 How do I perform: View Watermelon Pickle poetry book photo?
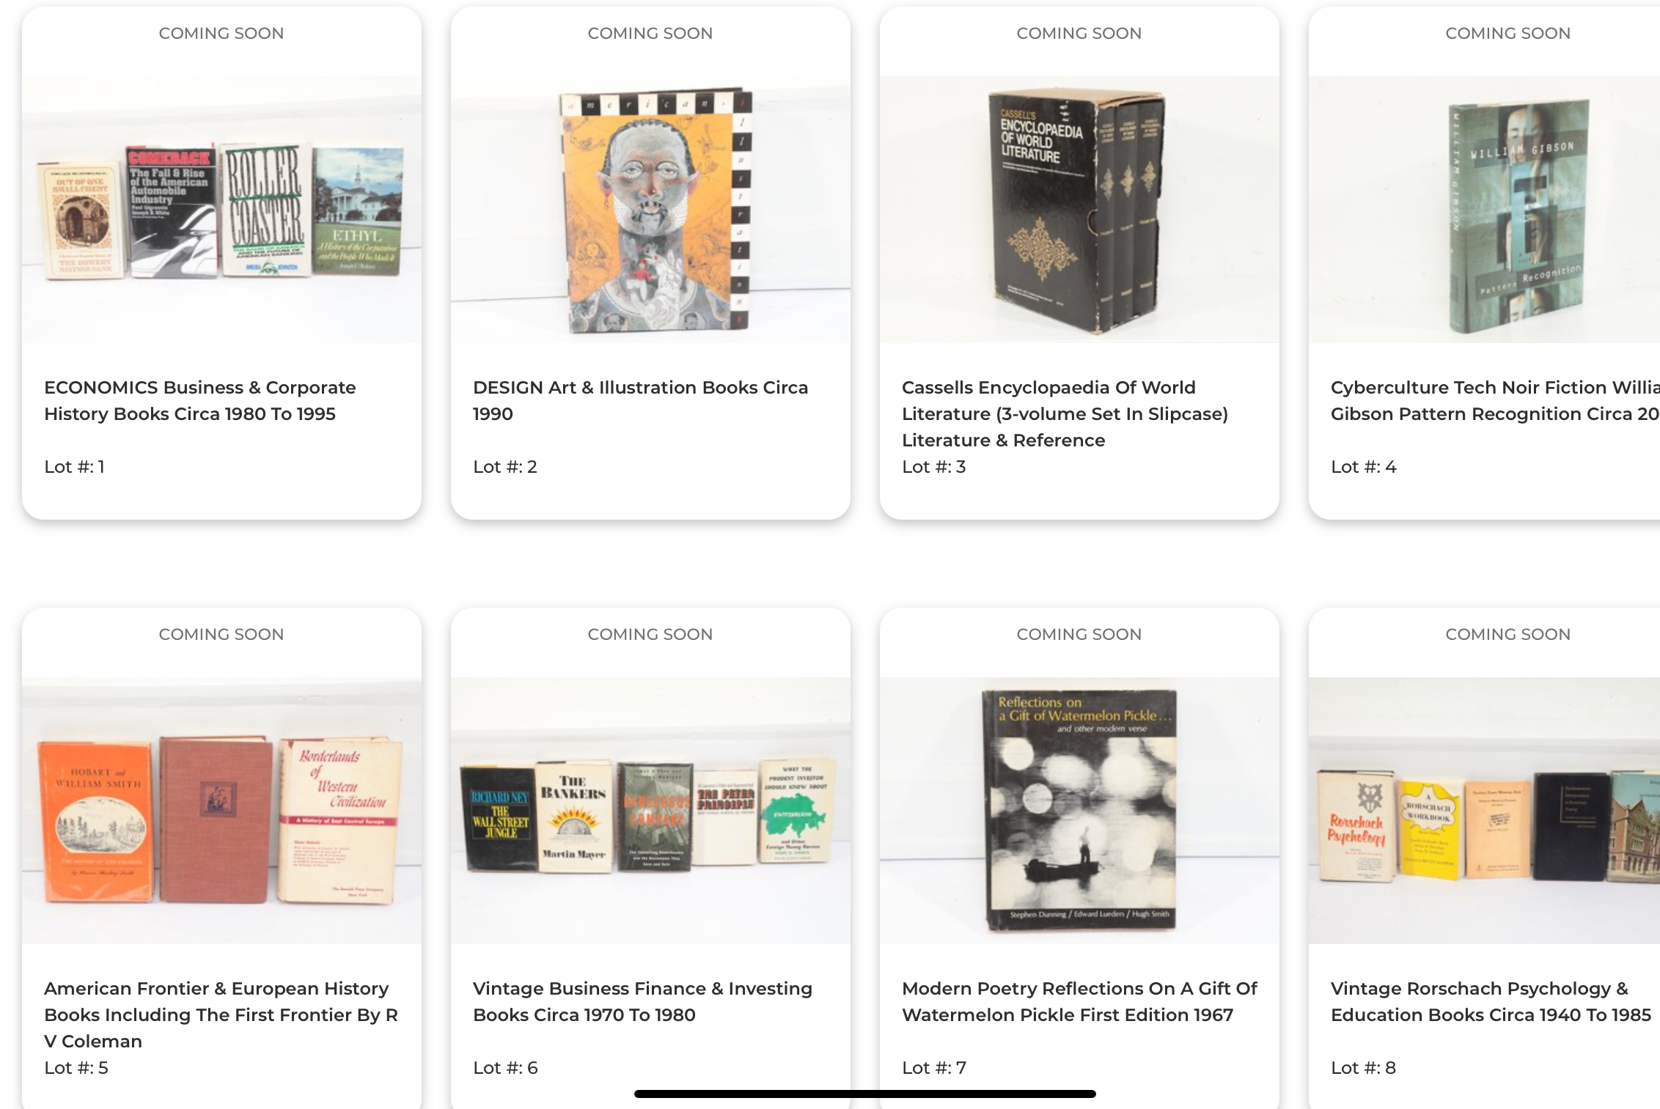point(1079,811)
